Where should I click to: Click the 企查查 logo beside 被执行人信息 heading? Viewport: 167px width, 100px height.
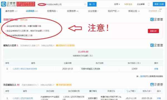(x=156, y=45)
